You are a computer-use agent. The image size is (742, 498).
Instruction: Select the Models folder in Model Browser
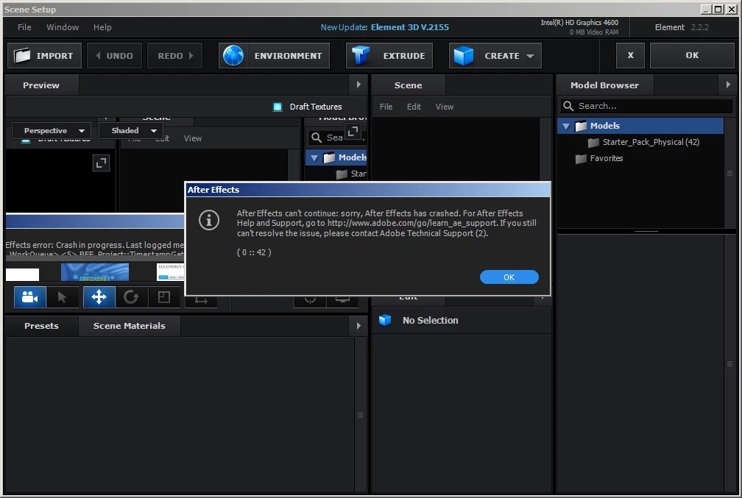pyautogui.click(x=640, y=126)
